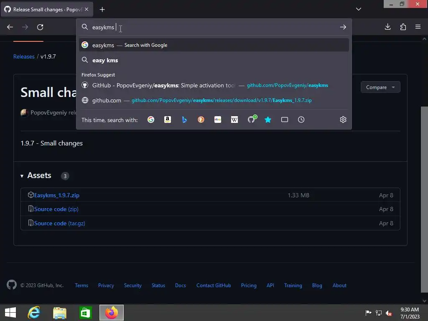Launch Internet Explorer from taskbar
Screen dimensions: 428x321
[34, 313]
